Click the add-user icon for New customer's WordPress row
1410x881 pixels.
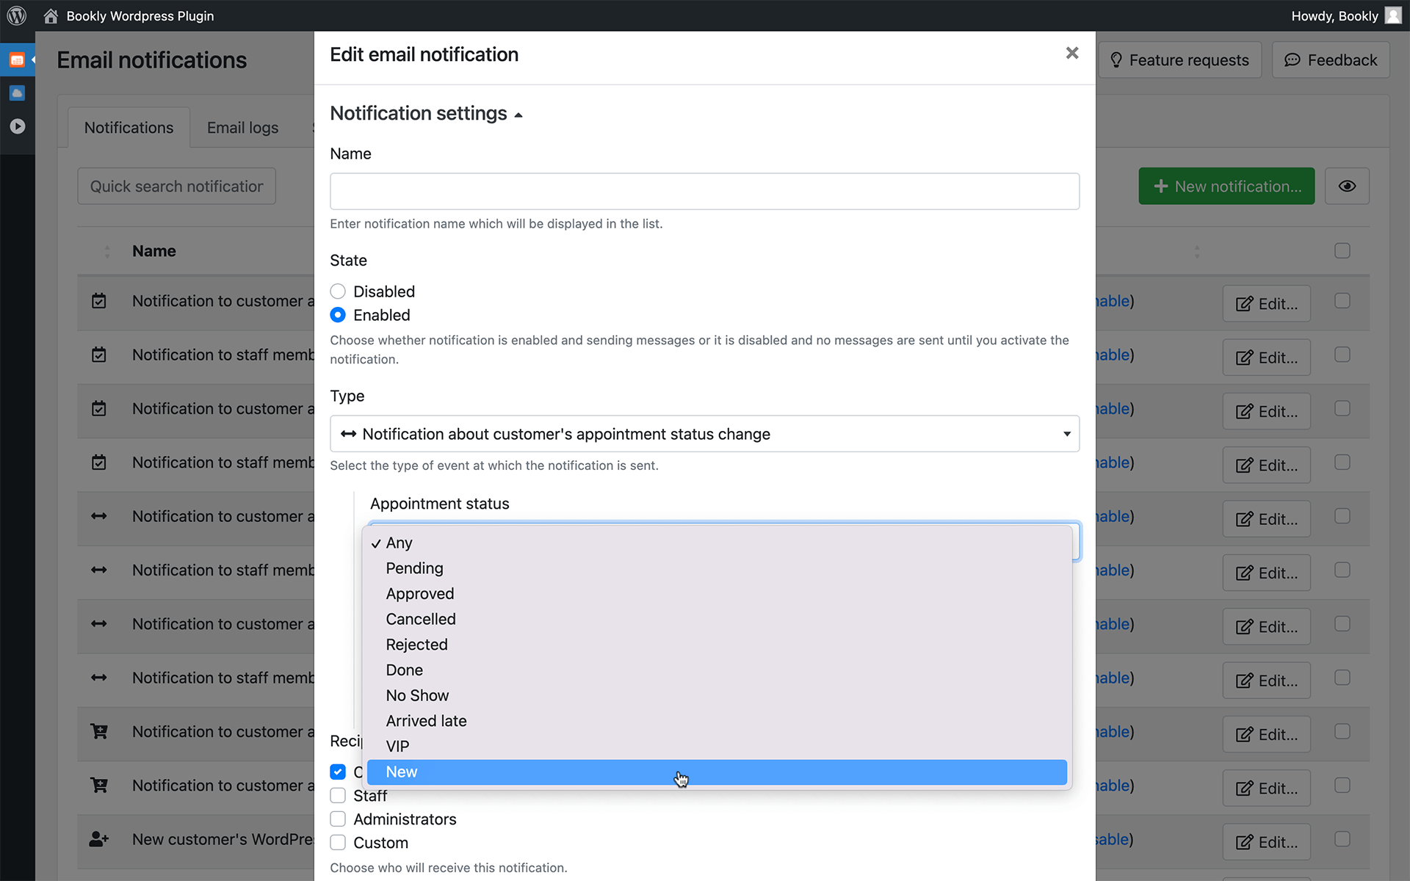[98, 839]
